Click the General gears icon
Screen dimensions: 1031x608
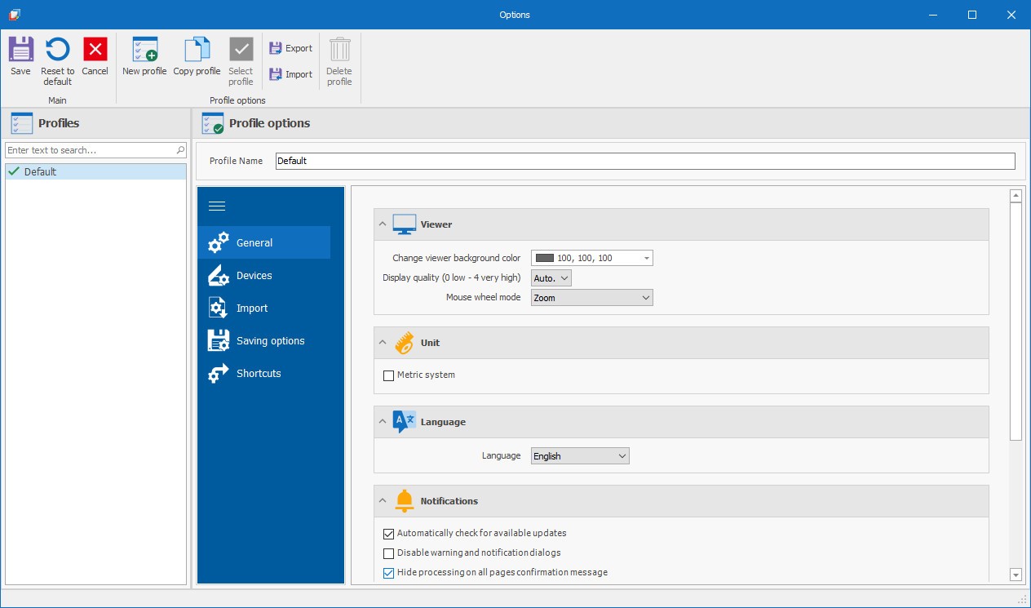[219, 242]
